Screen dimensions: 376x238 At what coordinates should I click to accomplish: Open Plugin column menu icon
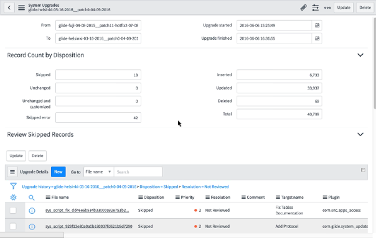325,197
